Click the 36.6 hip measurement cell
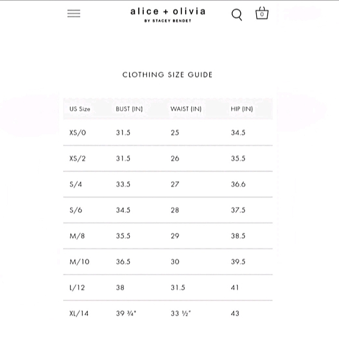 [x=238, y=184]
